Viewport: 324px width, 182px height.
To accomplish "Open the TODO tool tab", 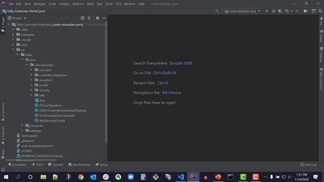I will tap(37, 165).
